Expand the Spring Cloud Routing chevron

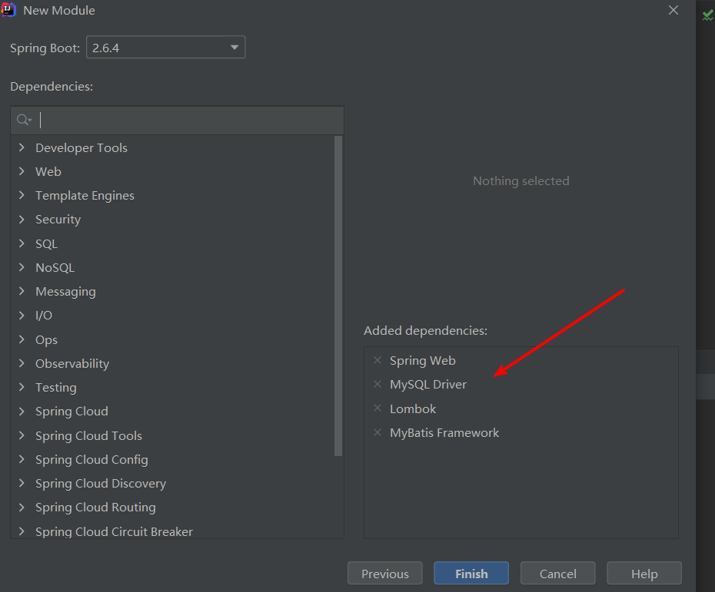(x=22, y=507)
